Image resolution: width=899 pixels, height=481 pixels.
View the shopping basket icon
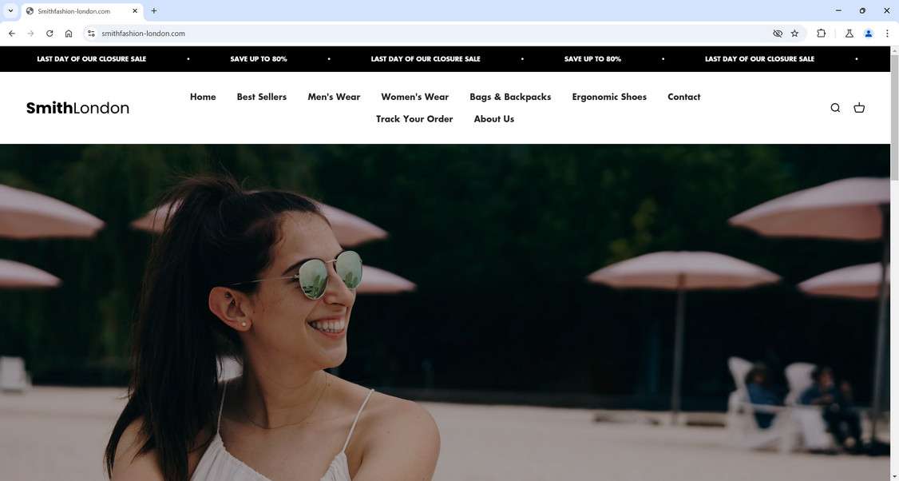tap(859, 107)
